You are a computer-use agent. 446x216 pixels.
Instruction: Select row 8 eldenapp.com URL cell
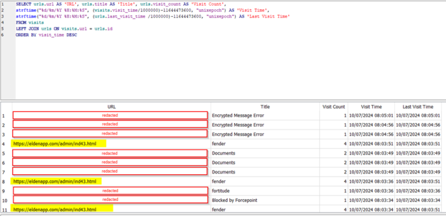pos(111,181)
